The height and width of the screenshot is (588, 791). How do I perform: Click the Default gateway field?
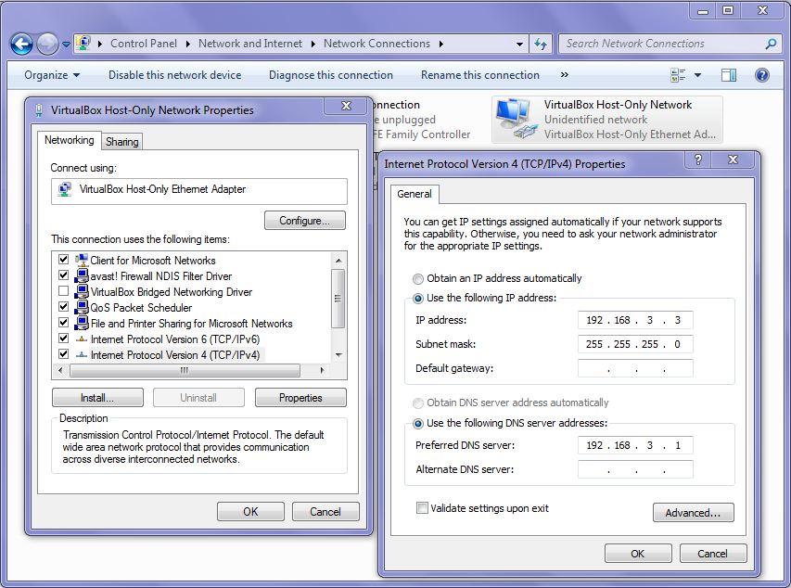[x=635, y=368]
